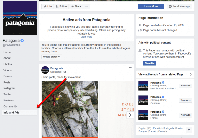Click the Climb pants, made for movement text
198x138 pixels.
61,77
